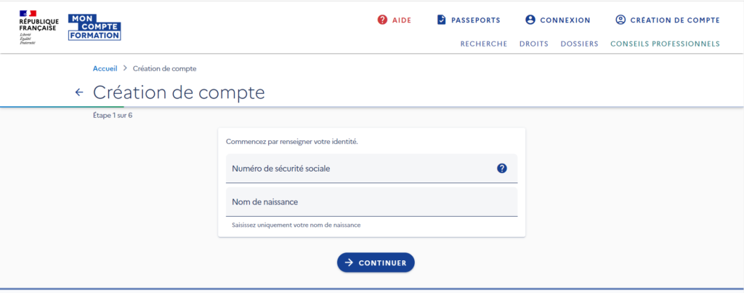The height and width of the screenshot is (293, 744).
Task: Click the Mon Compte Formation logo
Action: (94, 27)
